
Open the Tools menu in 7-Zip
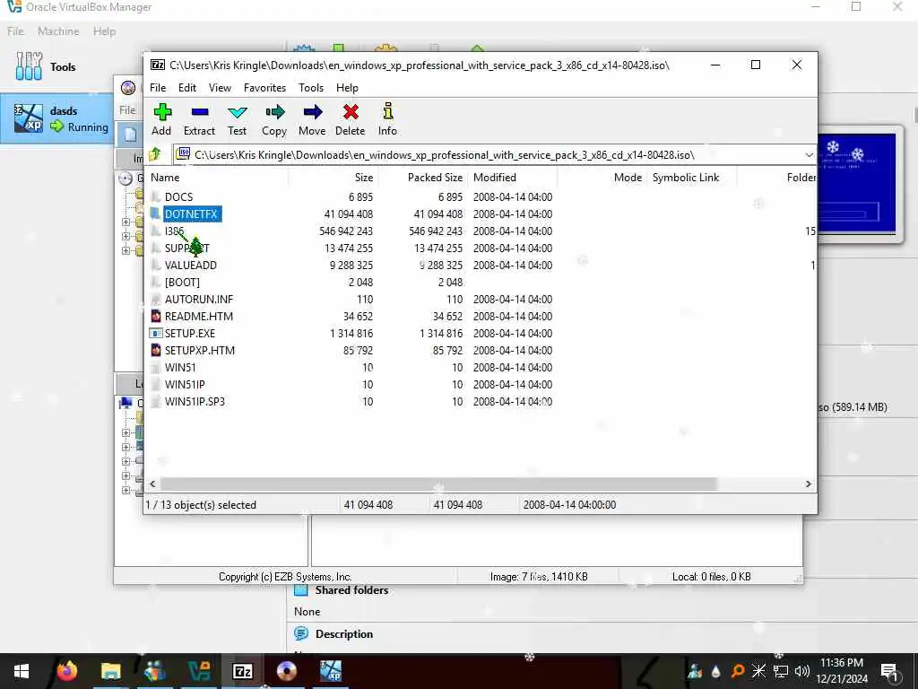pyautogui.click(x=311, y=88)
